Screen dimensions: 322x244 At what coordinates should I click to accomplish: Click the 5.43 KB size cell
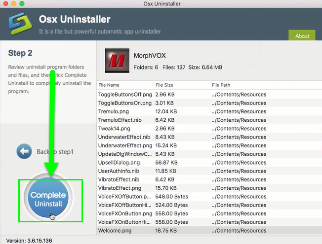pyautogui.click(x=164, y=154)
